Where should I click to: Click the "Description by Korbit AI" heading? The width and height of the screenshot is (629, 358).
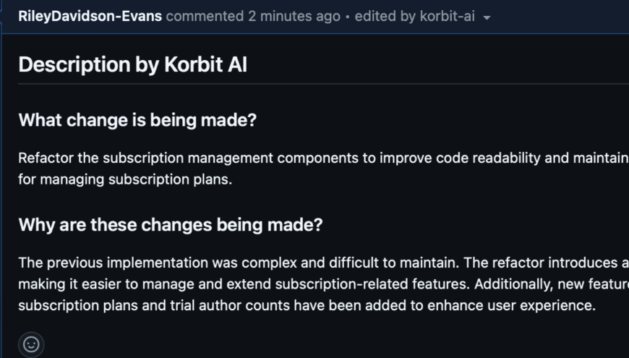pos(132,64)
